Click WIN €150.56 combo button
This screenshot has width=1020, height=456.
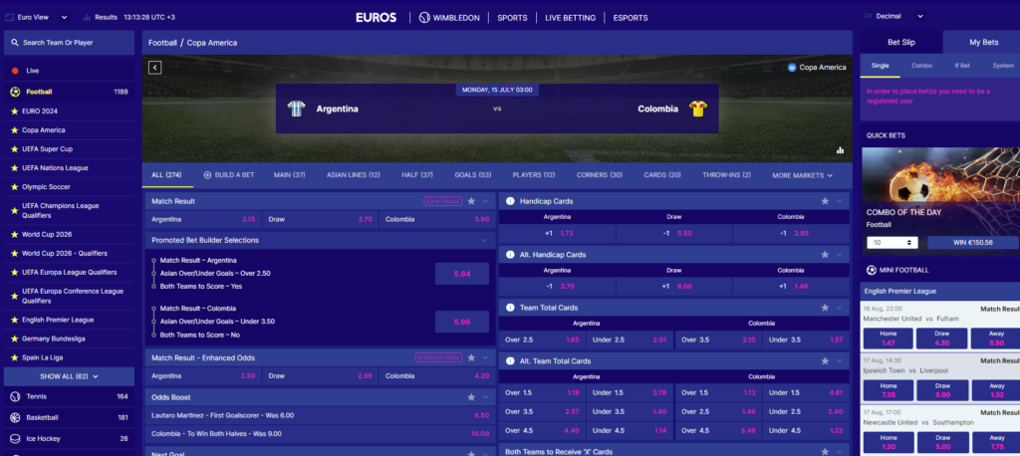[972, 243]
